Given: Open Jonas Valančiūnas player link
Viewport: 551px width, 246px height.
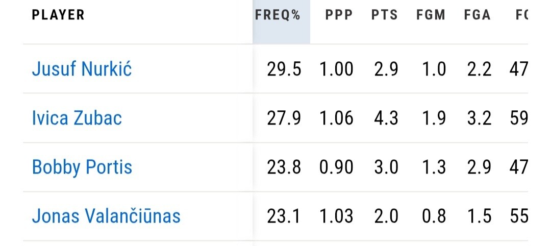Looking at the screenshot, I should coord(106,216).
